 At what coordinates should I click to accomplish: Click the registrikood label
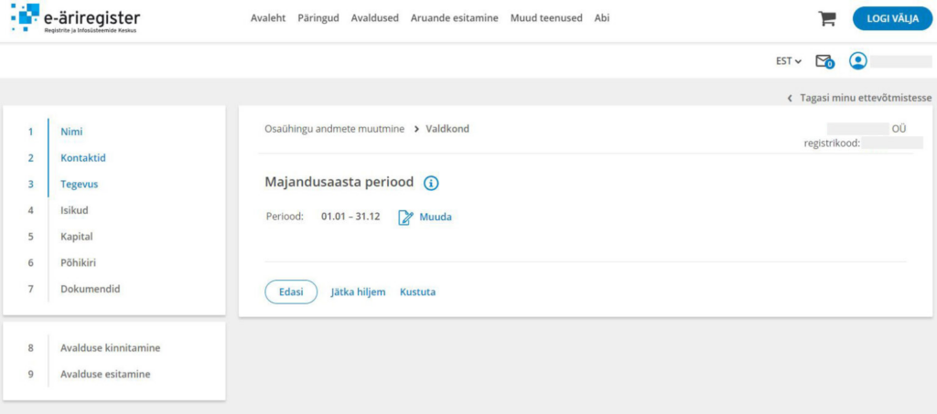point(832,143)
